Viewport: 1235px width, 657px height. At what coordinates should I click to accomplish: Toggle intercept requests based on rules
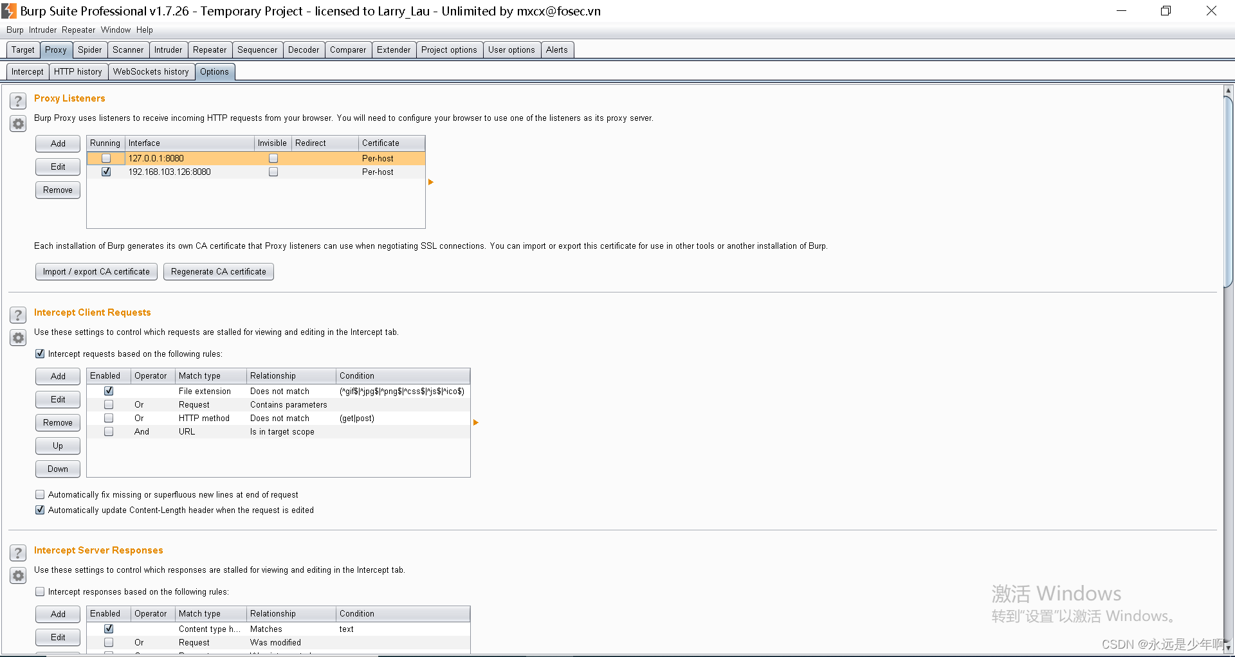[40, 354]
